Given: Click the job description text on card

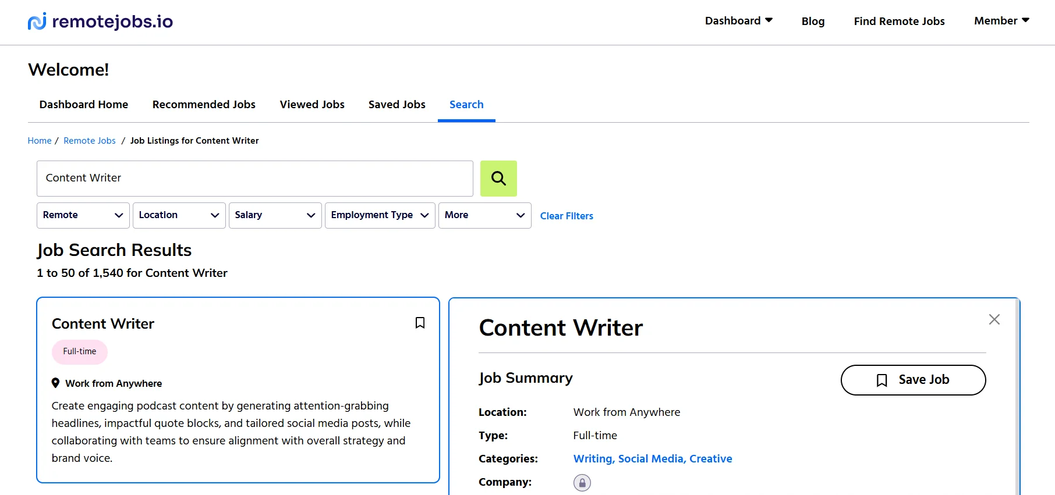Looking at the screenshot, I should point(231,432).
